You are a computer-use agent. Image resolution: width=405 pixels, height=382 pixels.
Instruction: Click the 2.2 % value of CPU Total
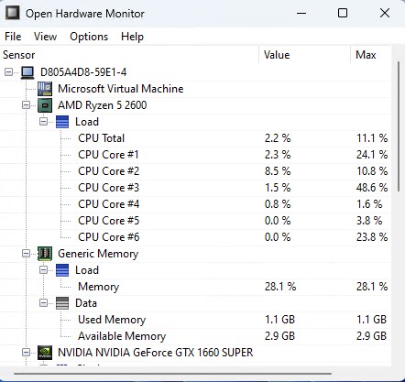pyautogui.click(x=278, y=138)
